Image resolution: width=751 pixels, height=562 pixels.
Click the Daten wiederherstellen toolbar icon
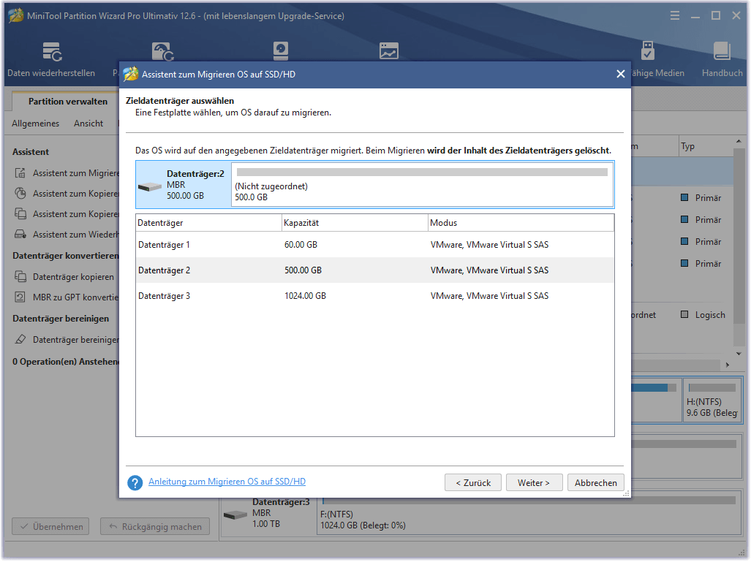point(51,53)
